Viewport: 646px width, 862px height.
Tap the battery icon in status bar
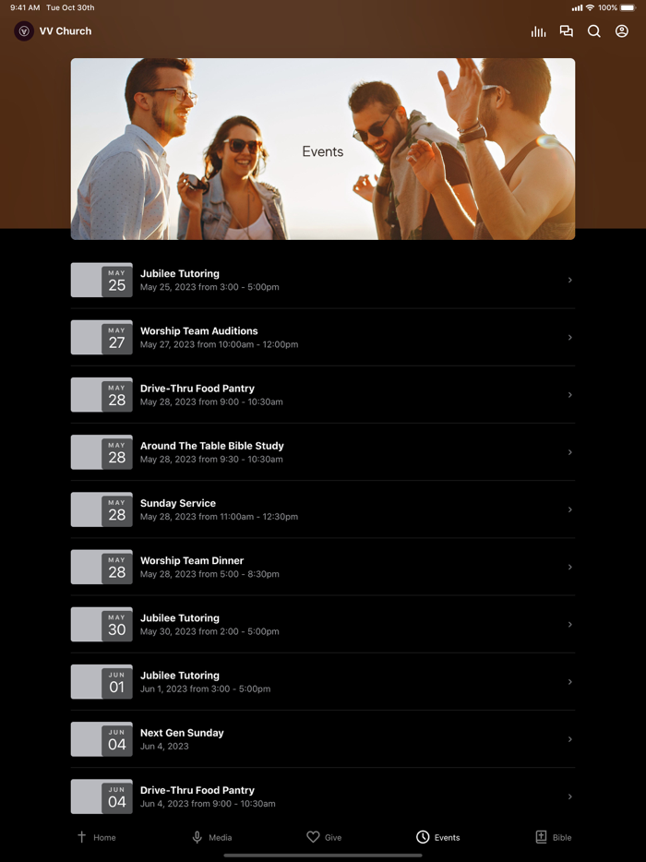[628, 7]
